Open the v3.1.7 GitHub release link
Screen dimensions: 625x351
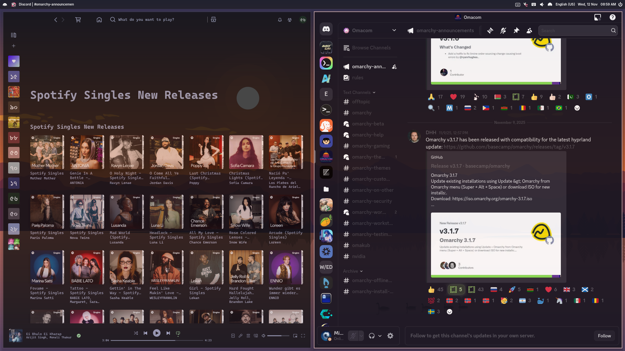509,147
